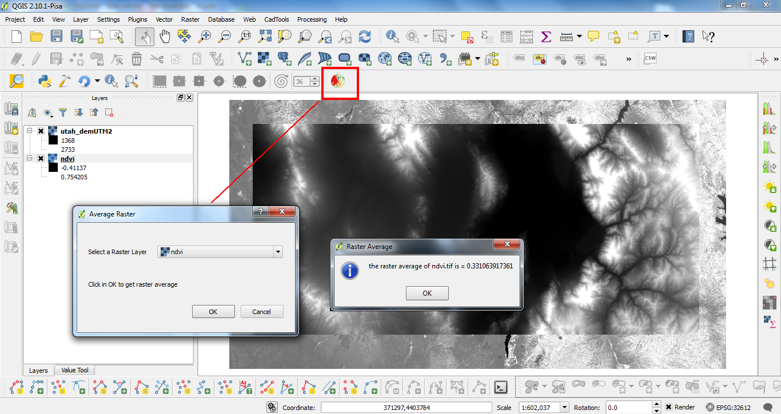Click the black color swatch under utah_demUTM2
781x414 pixels.
pos(53,140)
